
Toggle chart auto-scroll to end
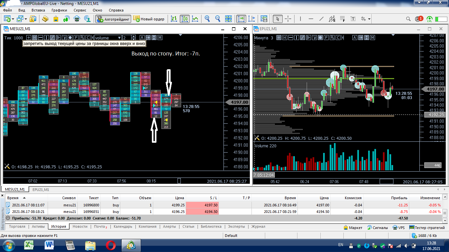[x=241, y=19]
